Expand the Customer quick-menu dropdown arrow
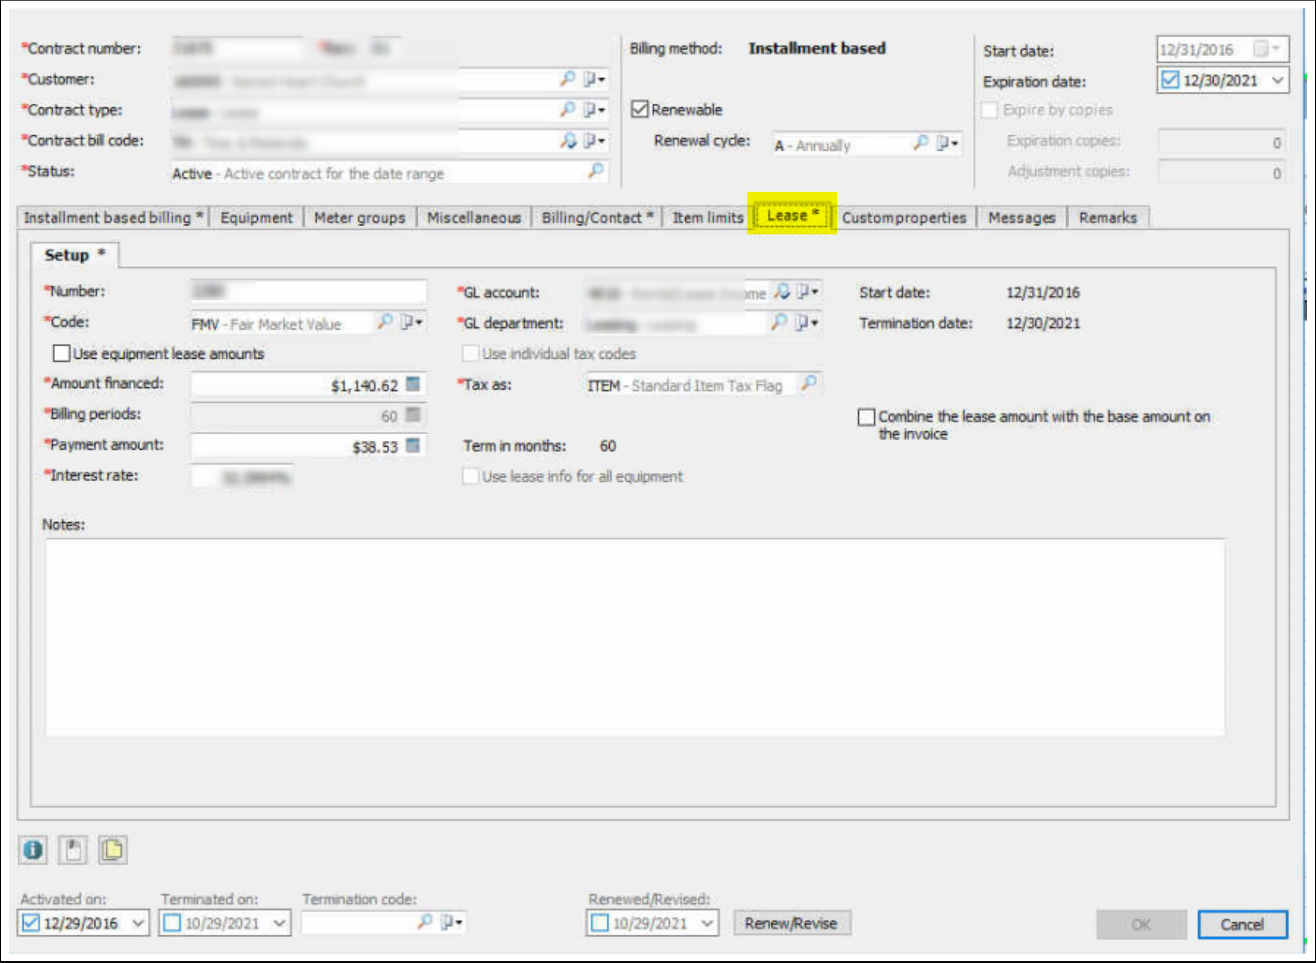 [594, 79]
